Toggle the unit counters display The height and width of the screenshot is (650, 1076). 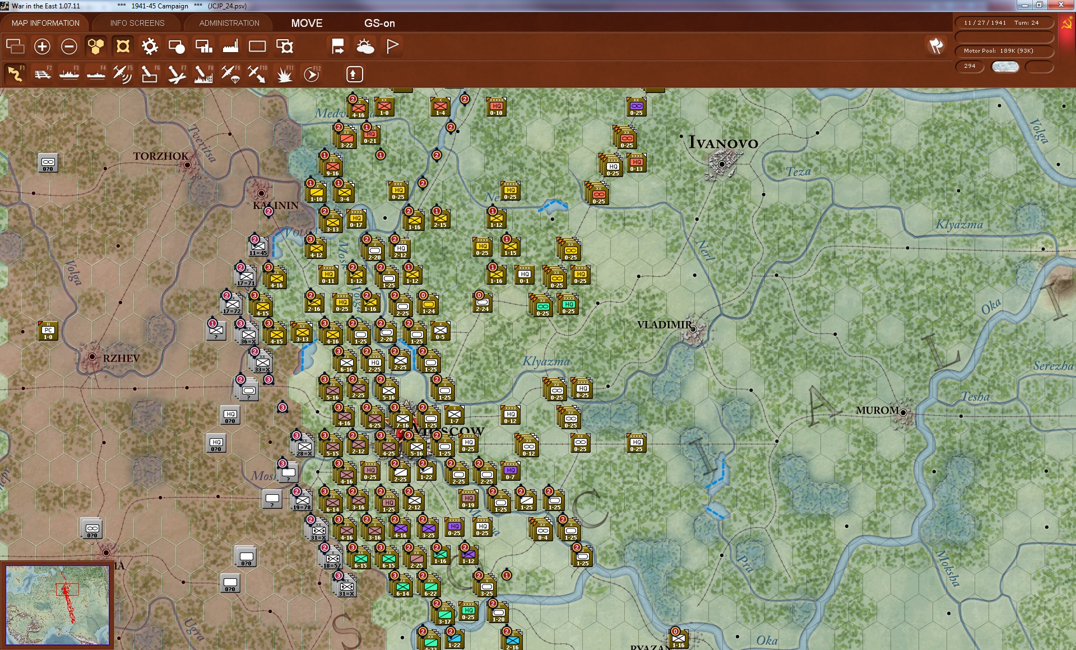pos(123,46)
